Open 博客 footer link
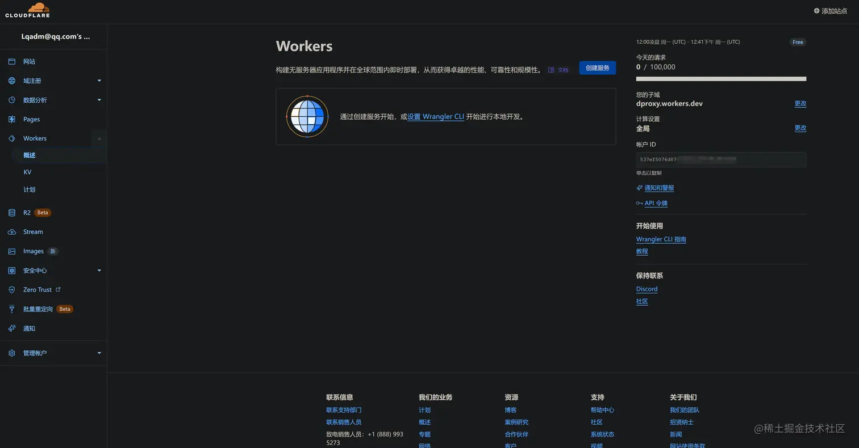Image resolution: width=859 pixels, height=448 pixels. [510, 410]
